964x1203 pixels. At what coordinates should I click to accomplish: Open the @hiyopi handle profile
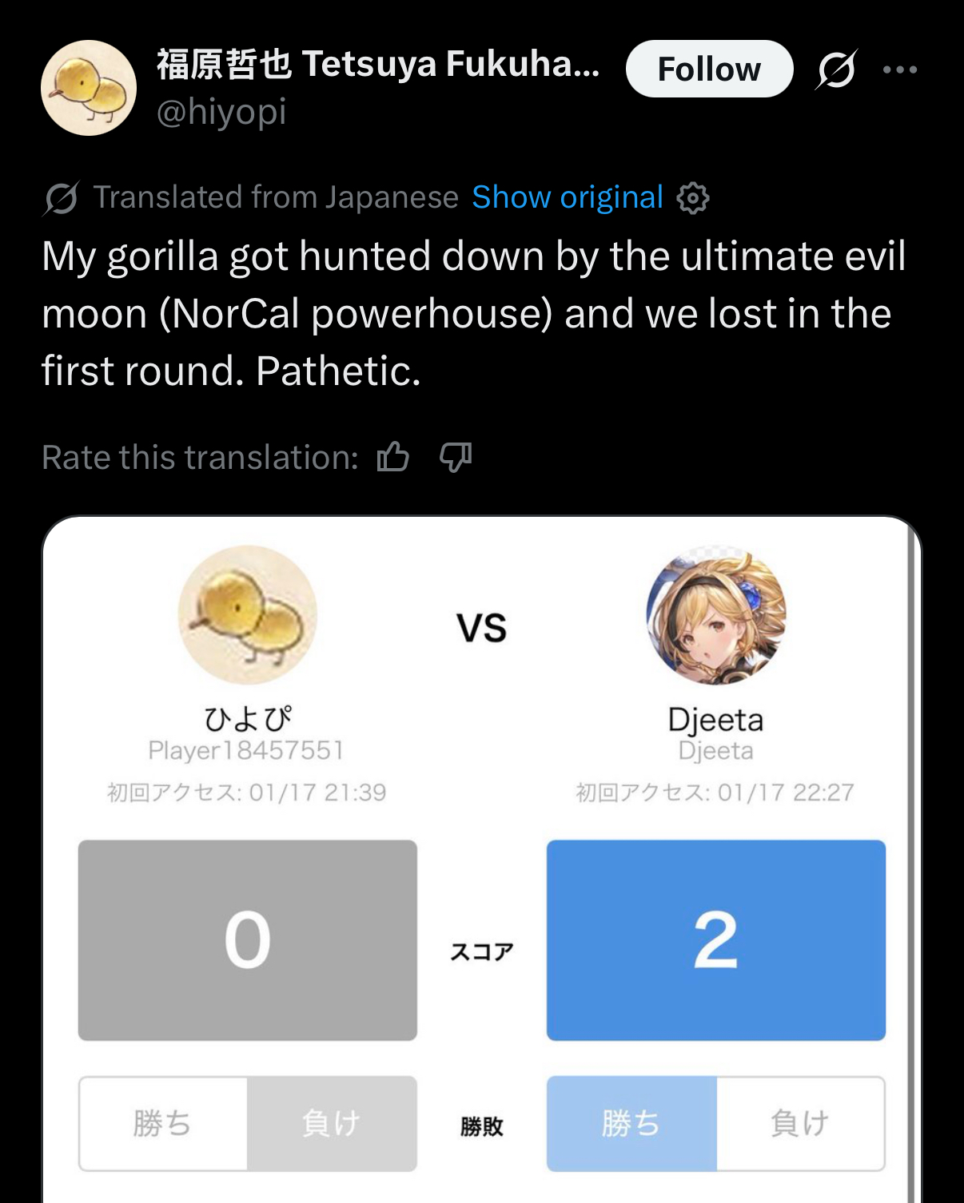click(221, 112)
